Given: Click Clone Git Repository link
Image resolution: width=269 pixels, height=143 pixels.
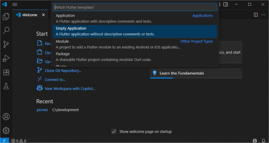Looking at the screenshot, I should pos(63,71).
